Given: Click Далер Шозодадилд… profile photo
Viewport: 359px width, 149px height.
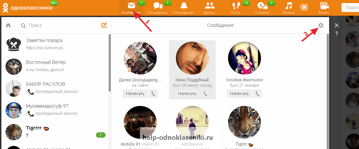Looking at the screenshot, I should click(x=140, y=58).
